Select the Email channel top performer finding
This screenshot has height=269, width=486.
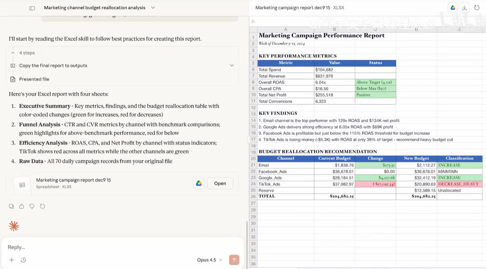pyautogui.click(x=329, y=120)
